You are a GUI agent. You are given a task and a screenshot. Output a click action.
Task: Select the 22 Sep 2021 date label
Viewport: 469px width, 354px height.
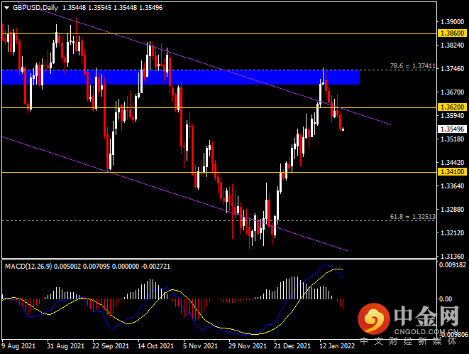tap(111, 346)
